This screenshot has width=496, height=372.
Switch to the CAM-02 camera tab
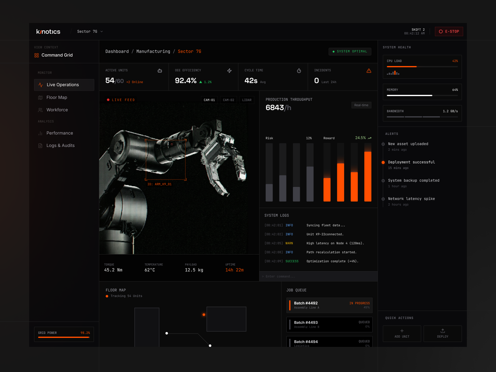pyautogui.click(x=228, y=100)
